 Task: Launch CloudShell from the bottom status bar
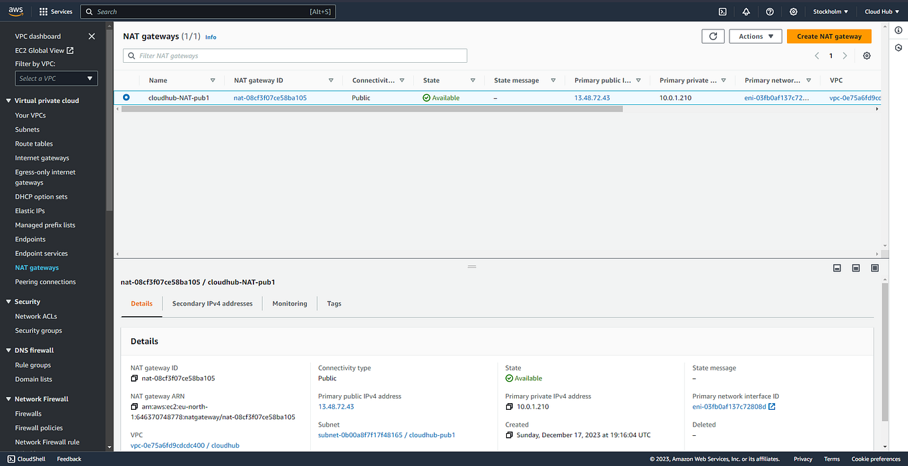point(26,459)
